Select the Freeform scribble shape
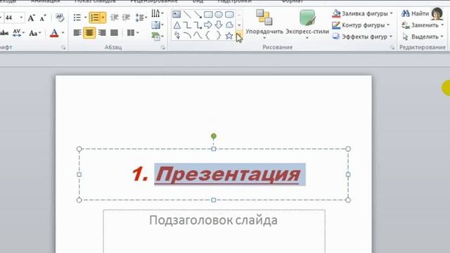Screen dimensions: 450x253 click(176, 36)
